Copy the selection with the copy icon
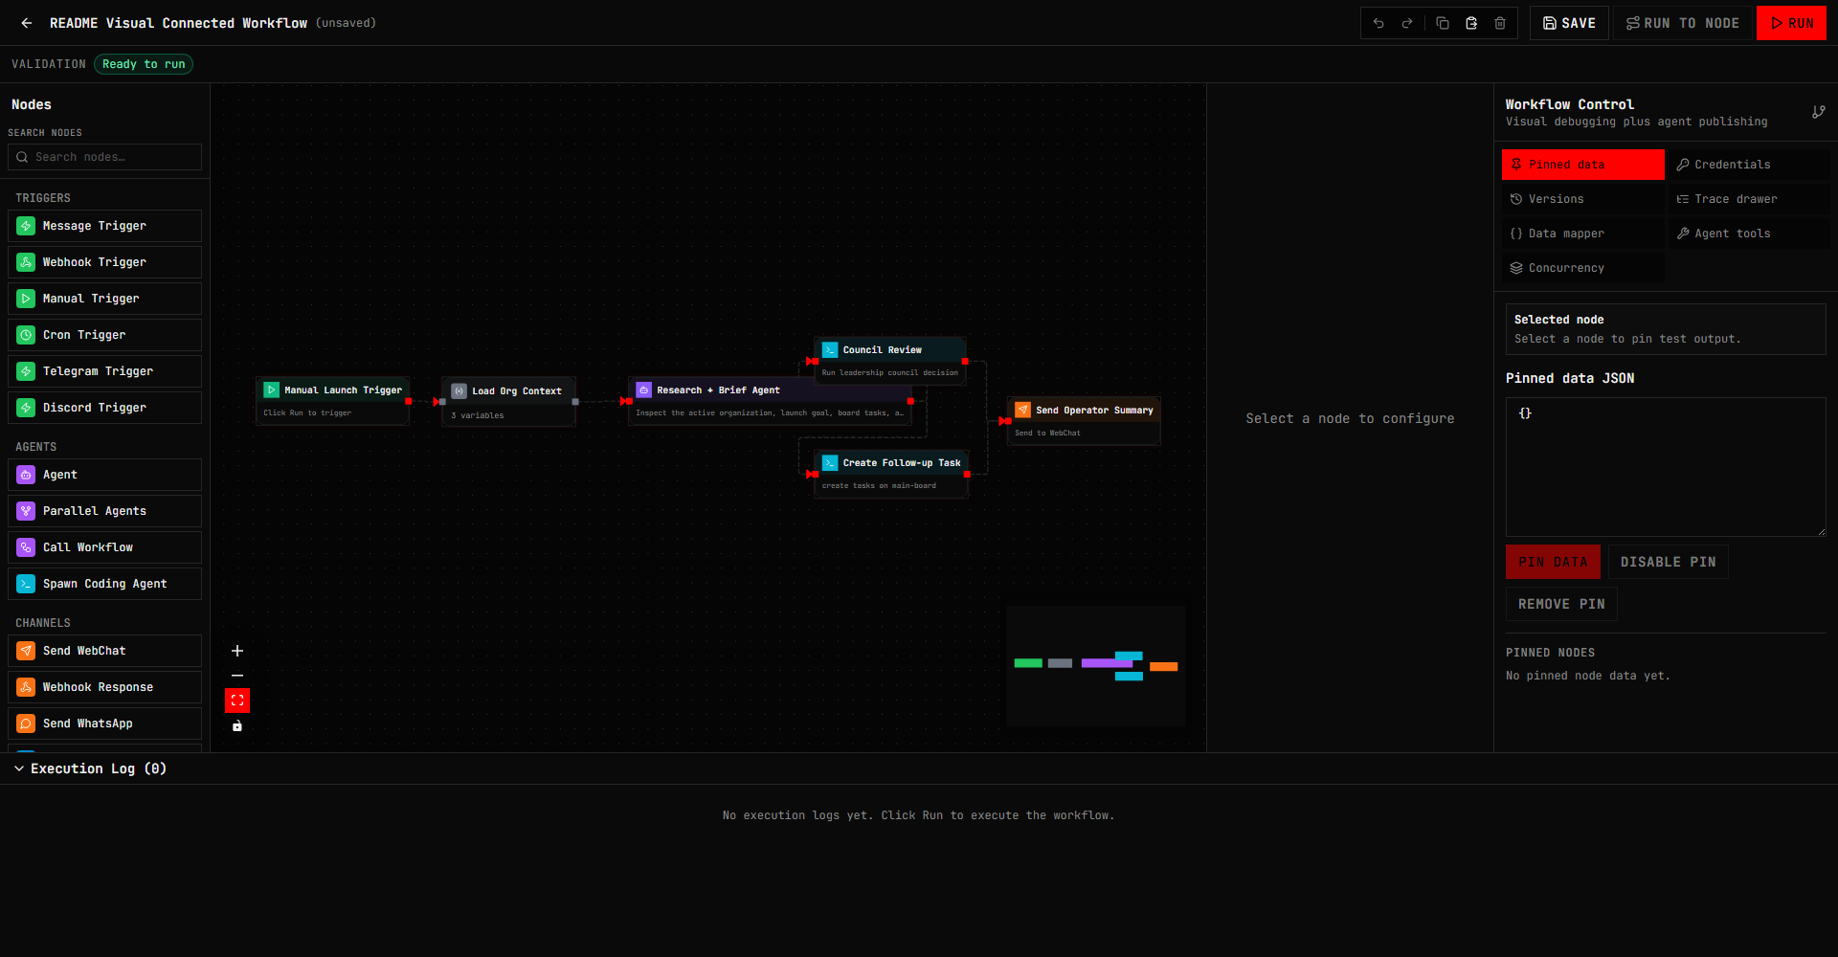 click(1443, 23)
